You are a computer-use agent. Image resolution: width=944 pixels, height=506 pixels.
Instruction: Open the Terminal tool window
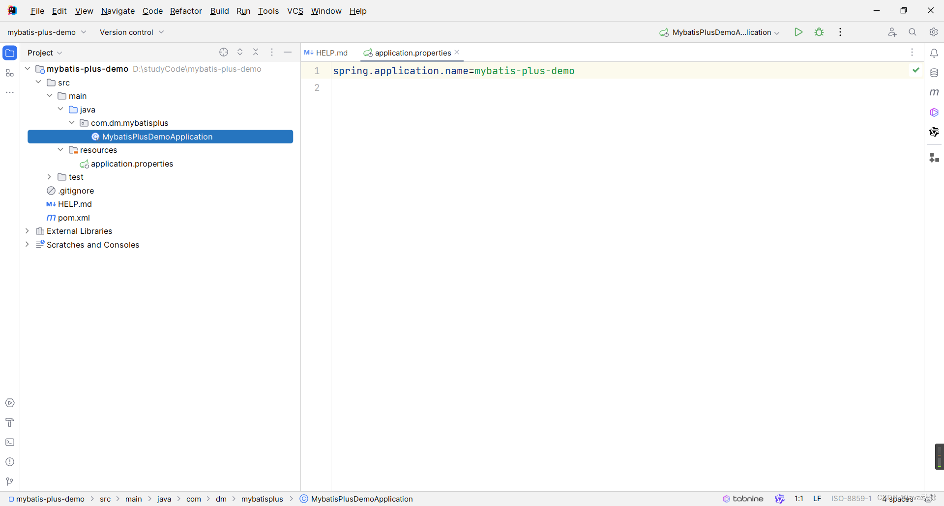(10, 442)
